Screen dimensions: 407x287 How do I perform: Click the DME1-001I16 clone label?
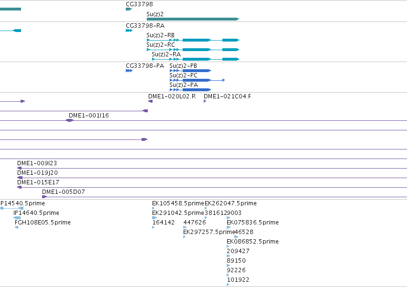click(x=89, y=116)
